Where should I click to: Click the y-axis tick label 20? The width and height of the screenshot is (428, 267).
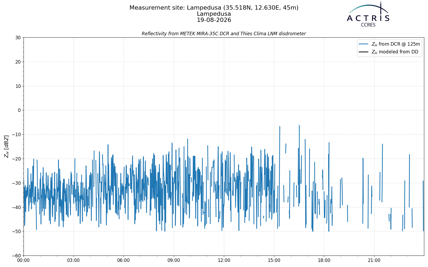[x=18, y=62]
